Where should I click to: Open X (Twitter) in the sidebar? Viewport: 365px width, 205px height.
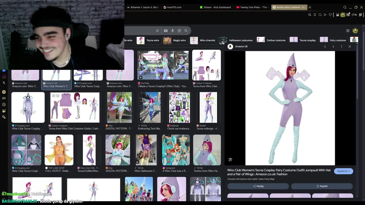click(4, 83)
